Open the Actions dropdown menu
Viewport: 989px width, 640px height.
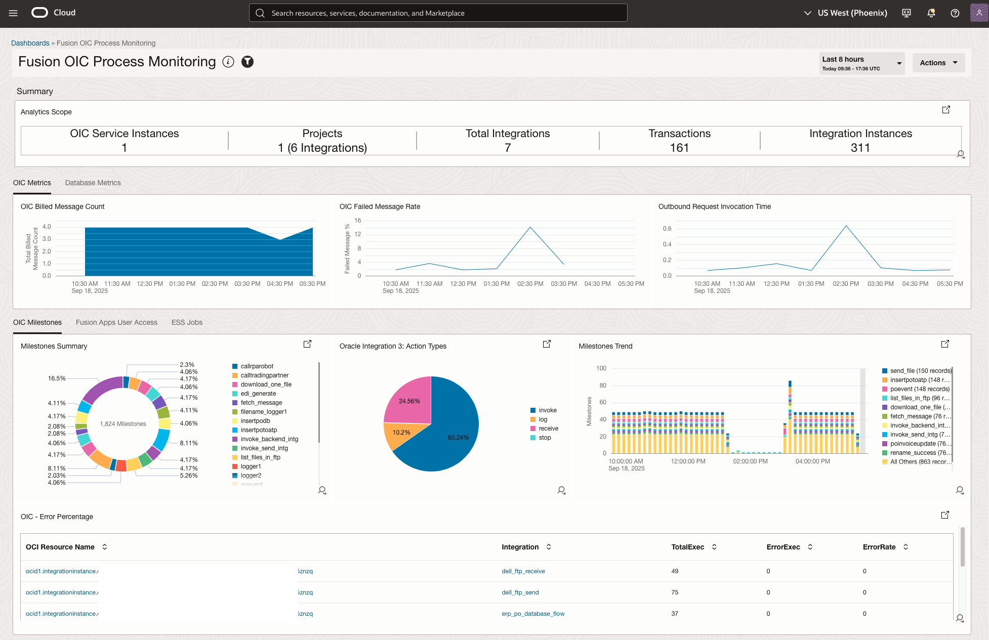pyautogui.click(x=937, y=62)
